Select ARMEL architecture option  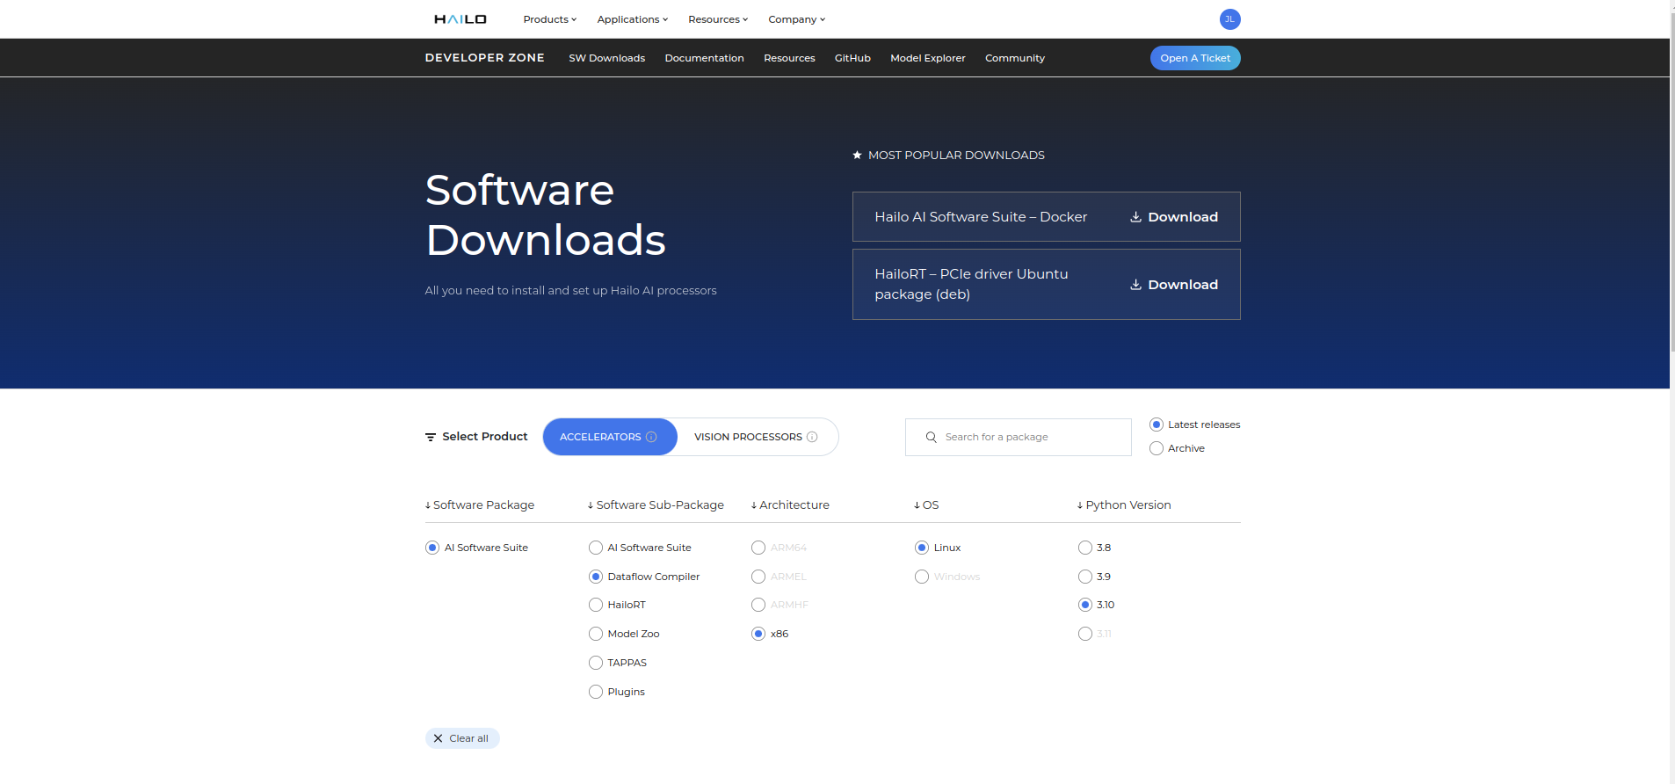758,577
